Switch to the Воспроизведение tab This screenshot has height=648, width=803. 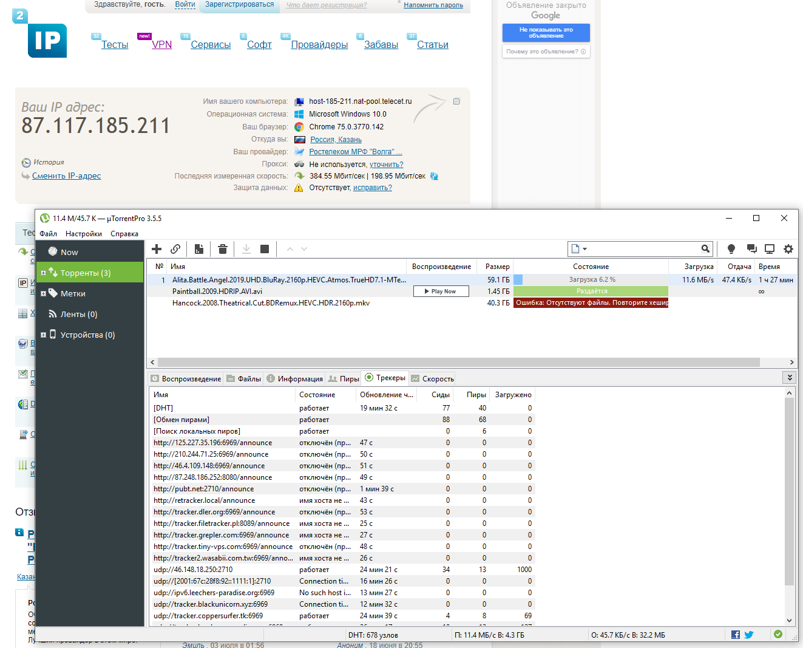[x=186, y=378]
